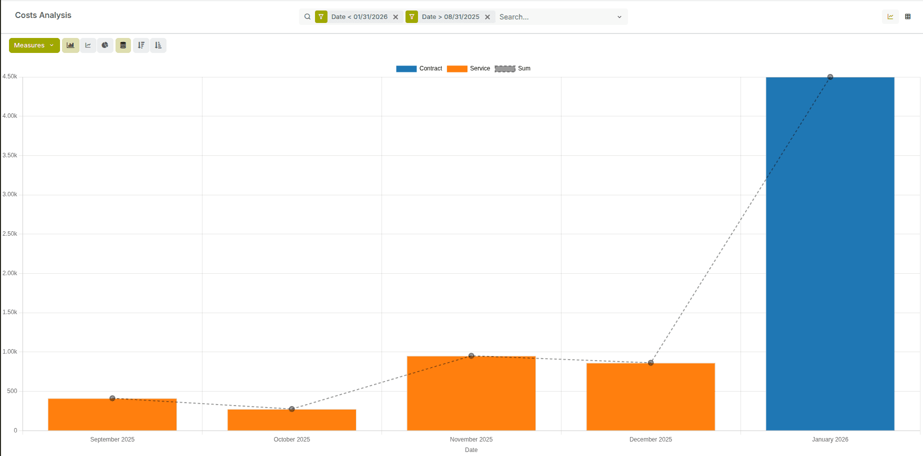The height and width of the screenshot is (456, 923).
Task: Sort chart in descending order
Action: 141,45
